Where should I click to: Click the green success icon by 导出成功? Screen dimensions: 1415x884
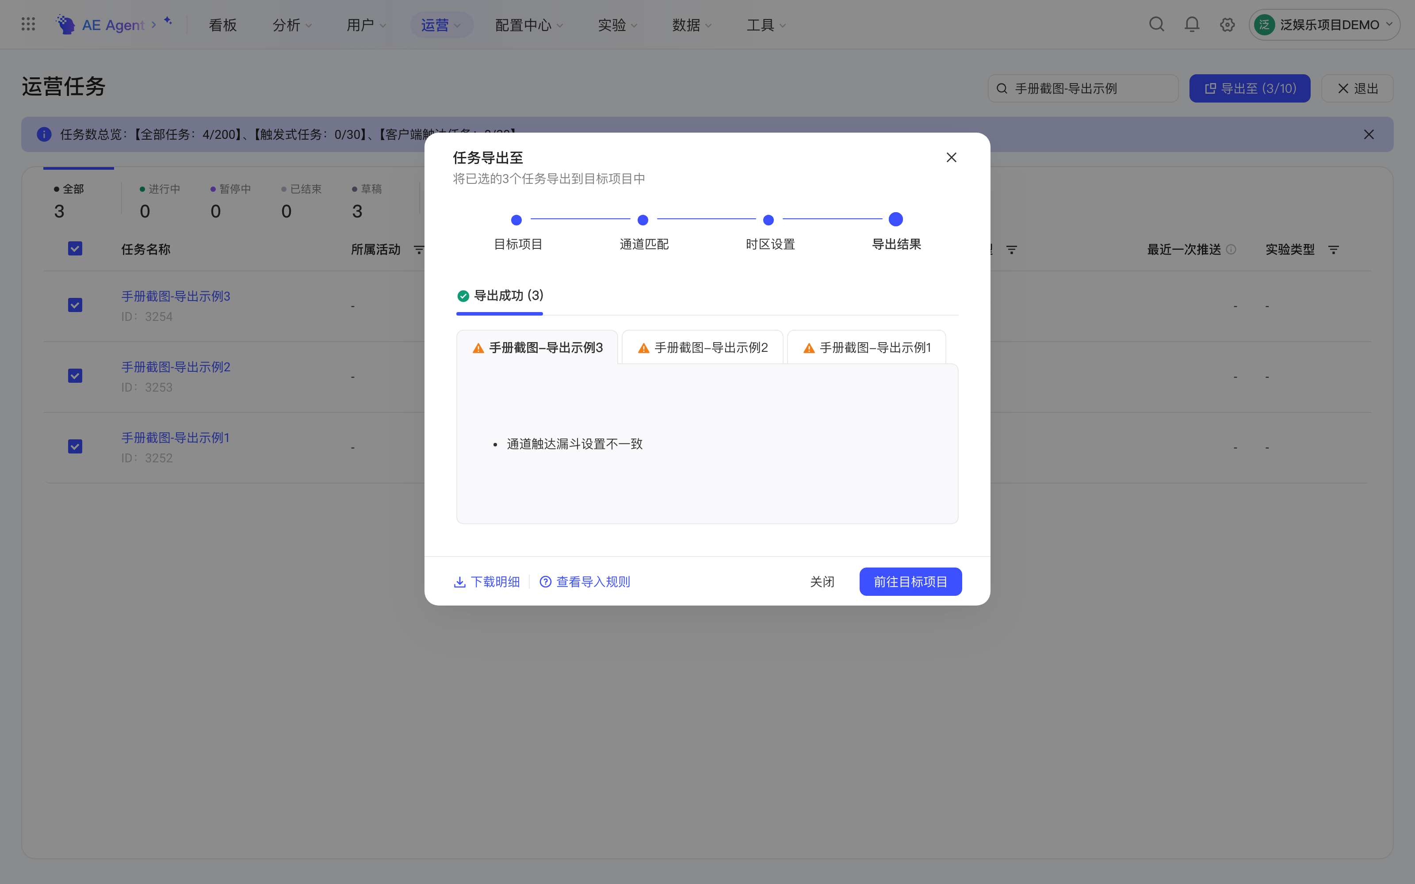click(x=463, y=296)
